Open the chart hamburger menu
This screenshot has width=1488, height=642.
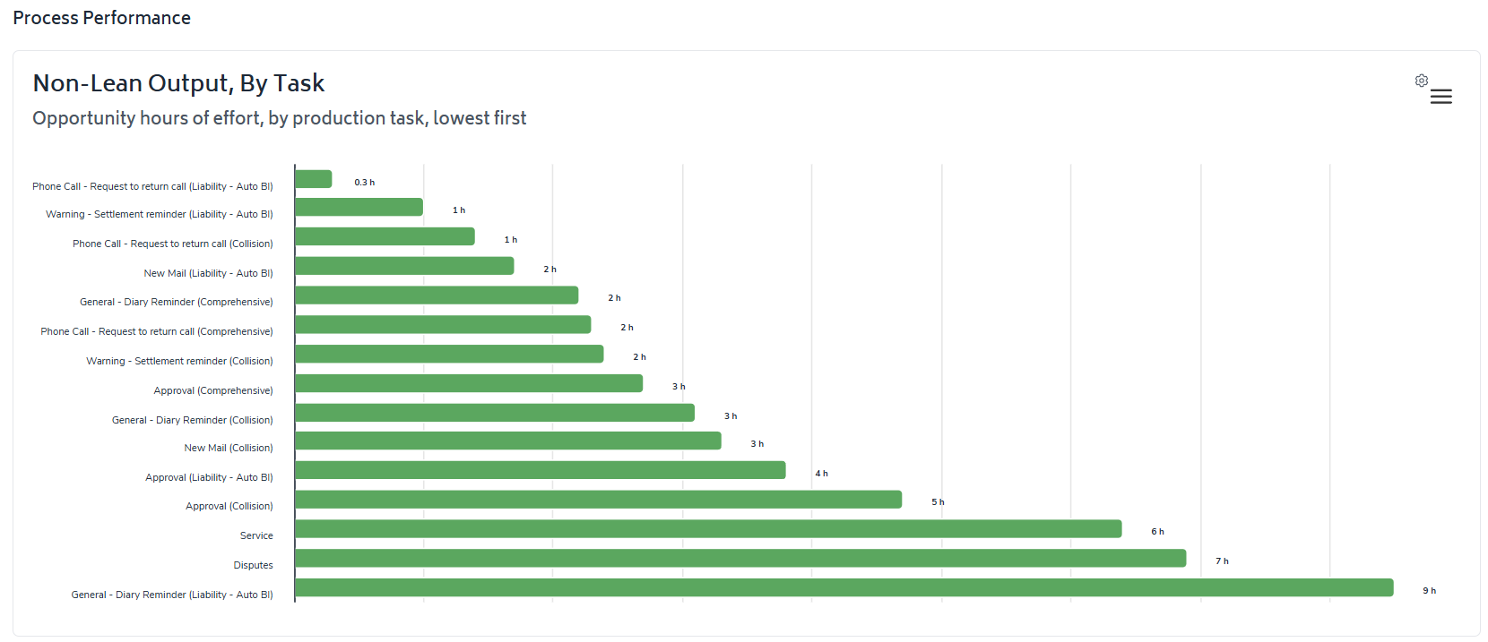tap(1440, 97)
